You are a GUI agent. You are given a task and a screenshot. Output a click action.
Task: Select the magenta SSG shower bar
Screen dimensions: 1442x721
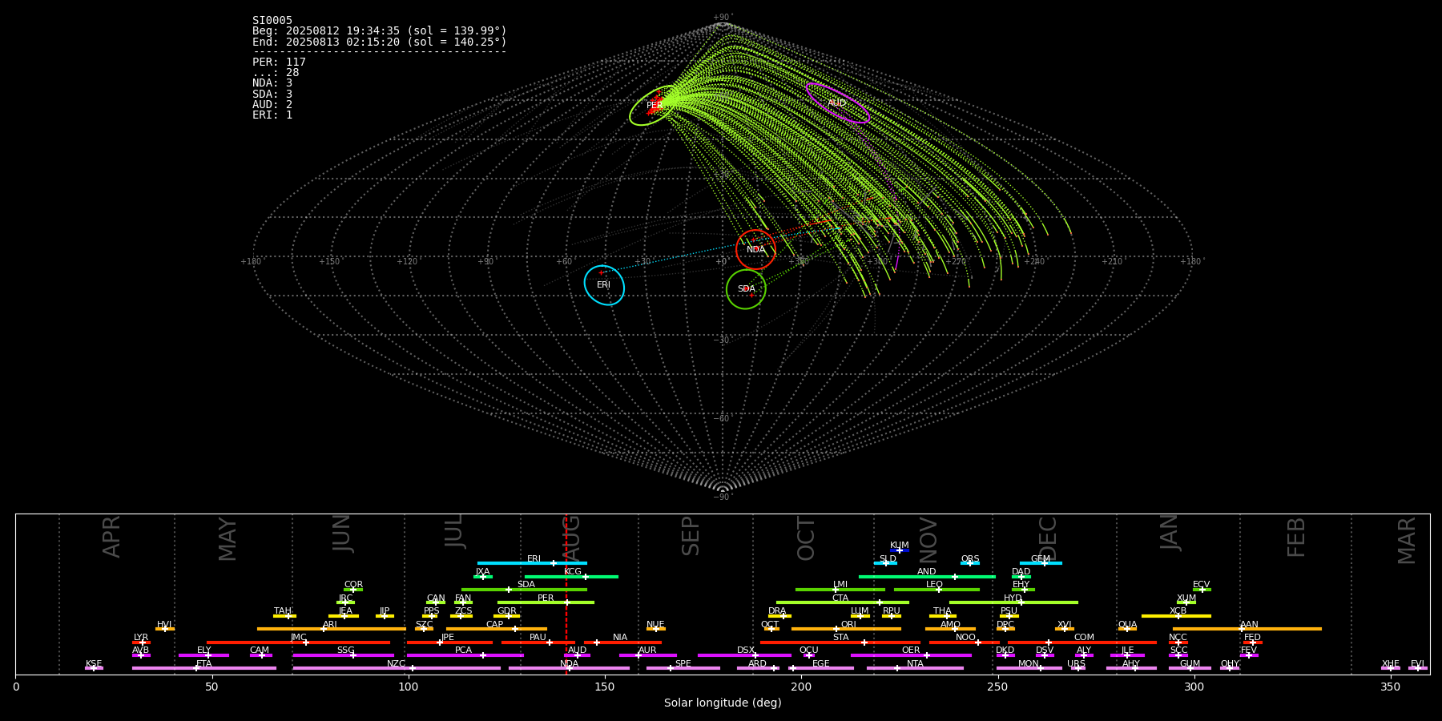click(344, 655)
